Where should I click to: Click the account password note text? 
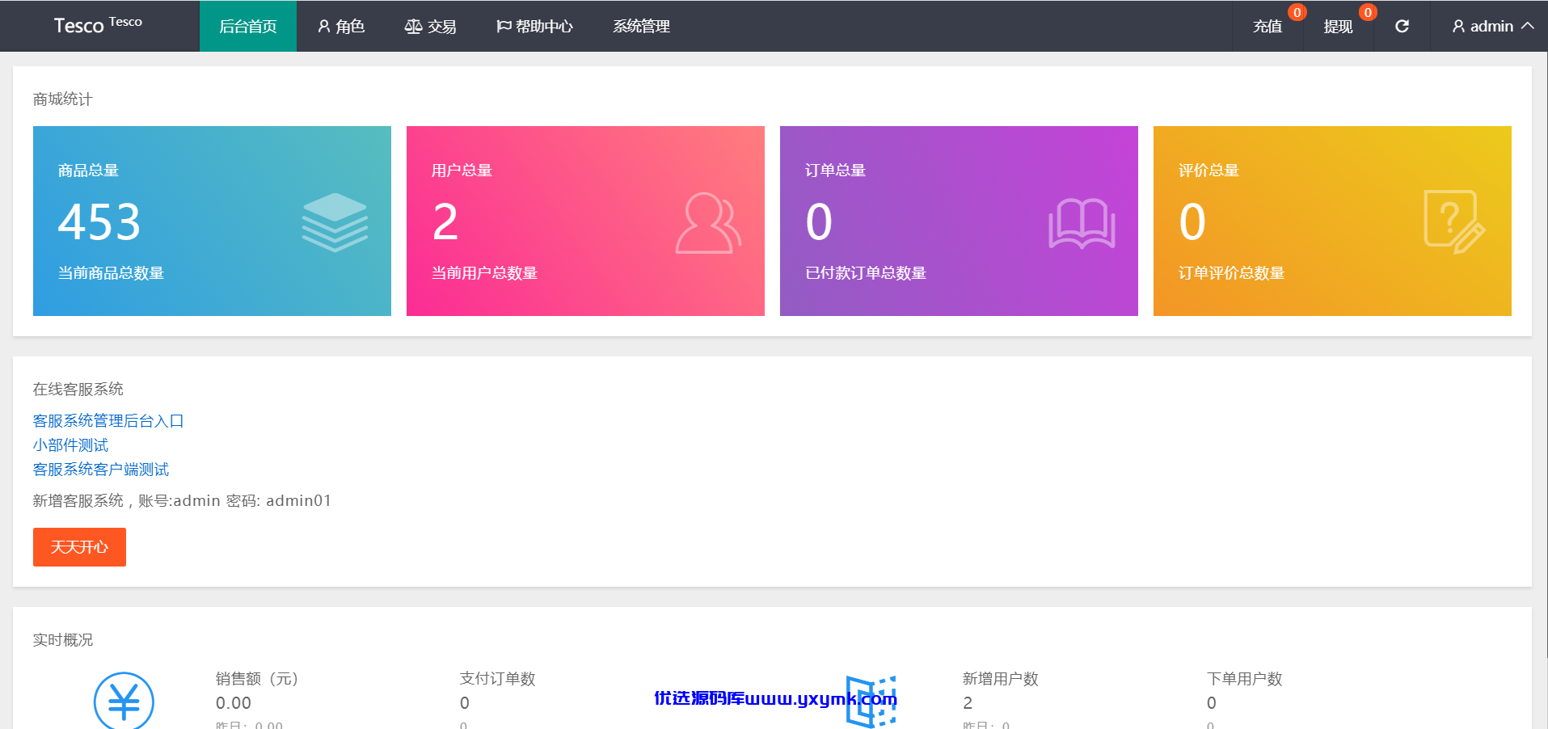(x=182, y=501)
